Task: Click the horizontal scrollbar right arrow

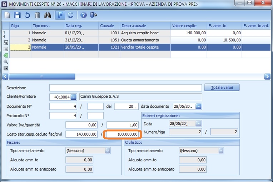Action: click(x=267, y=77)
